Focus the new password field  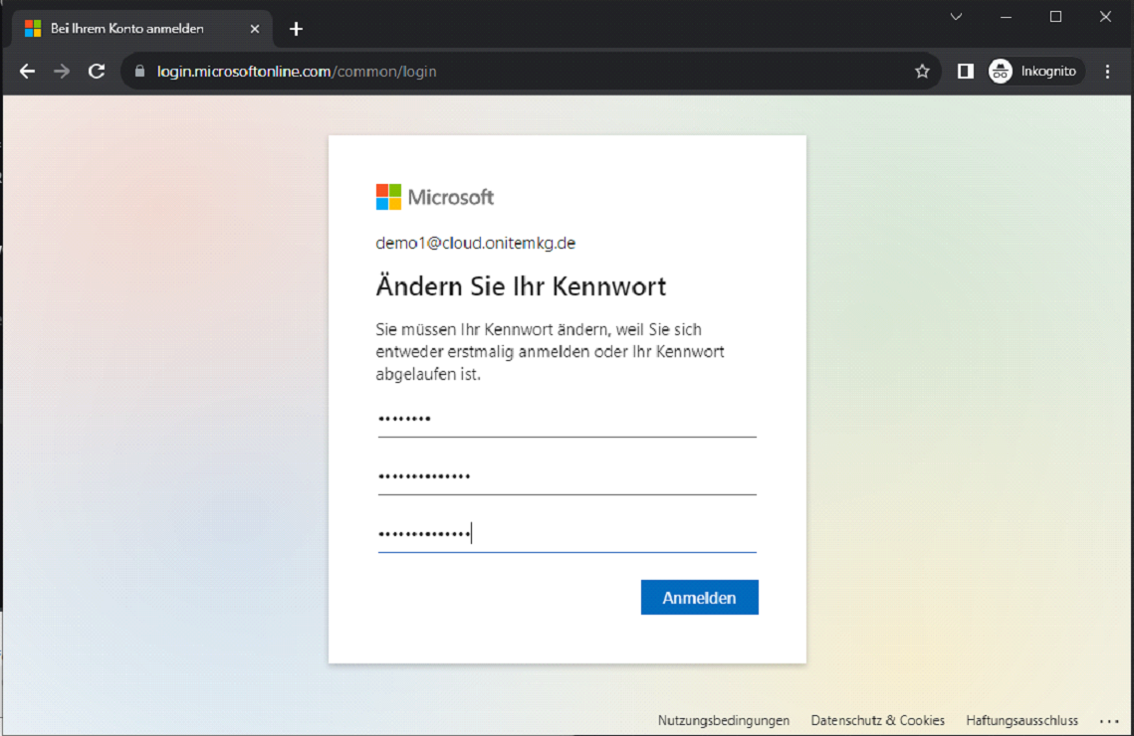567,476
